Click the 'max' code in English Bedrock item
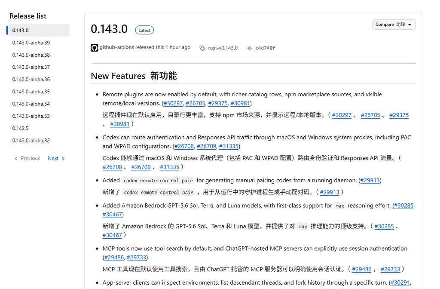This screenshot has width=440, height=289. click(x=339, y=206)
